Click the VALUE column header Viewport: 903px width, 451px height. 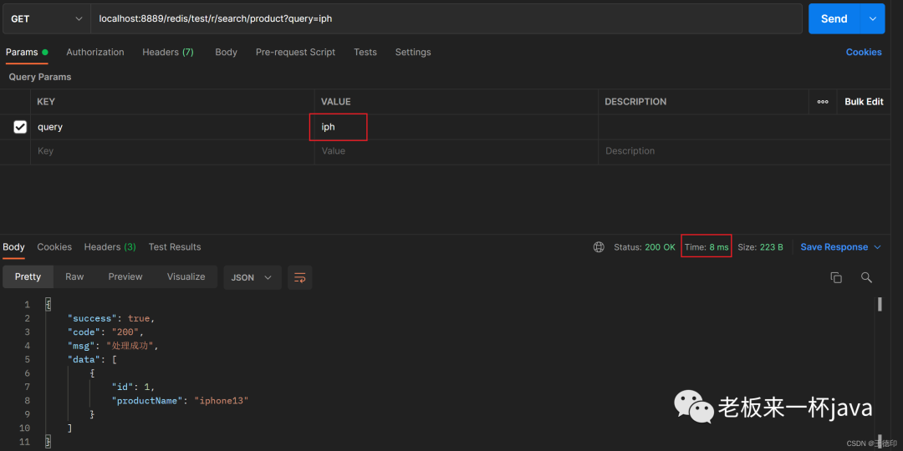click(336, 102)
